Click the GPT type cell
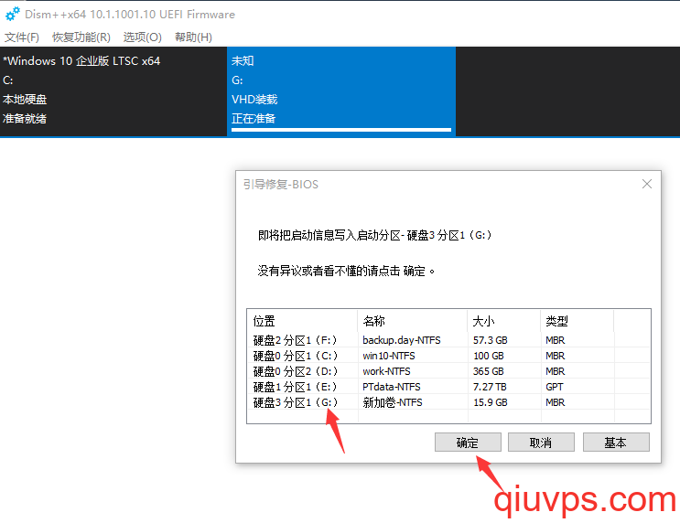Screen dimensions: 680x523 tap(555, 387)
